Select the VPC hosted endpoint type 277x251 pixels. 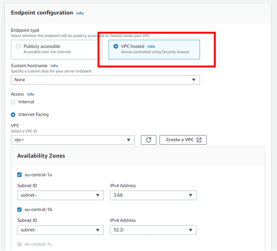coord(116,46)
